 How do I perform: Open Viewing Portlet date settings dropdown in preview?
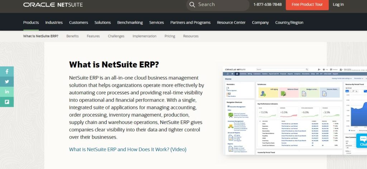[342, 79]
